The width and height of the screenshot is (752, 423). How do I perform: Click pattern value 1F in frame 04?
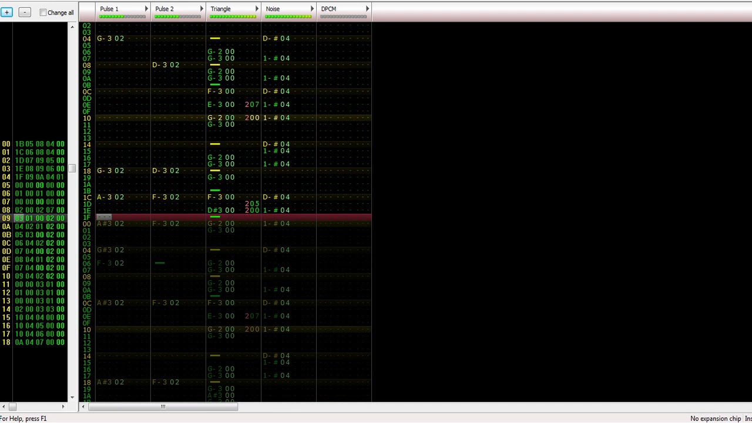pos(19,177)
